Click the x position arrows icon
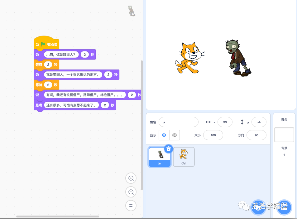This screenshot has width=297, height=219. pyautogui.click(x=208, y=122)
